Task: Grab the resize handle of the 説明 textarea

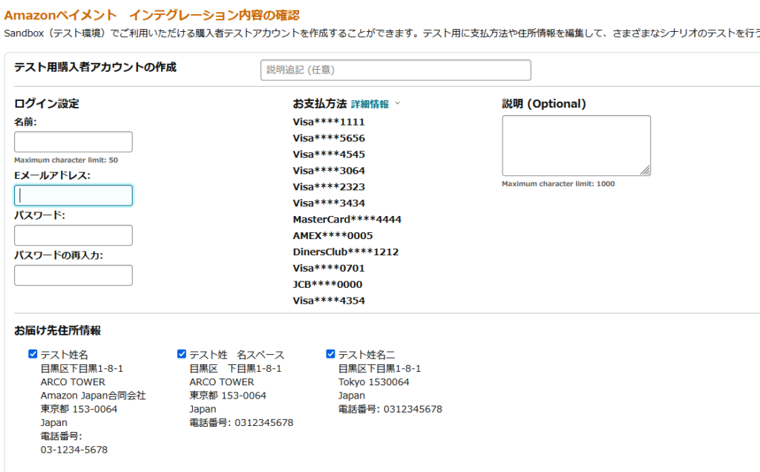Action: pyautogui.click(x=646, y=171)
